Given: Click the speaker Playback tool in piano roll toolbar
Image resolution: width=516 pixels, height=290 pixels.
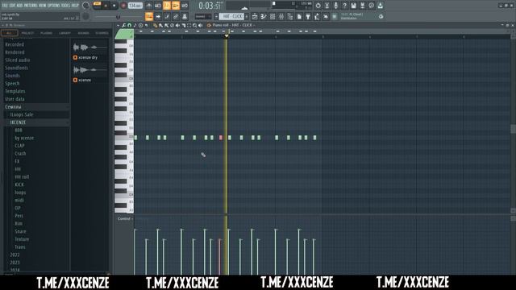Looking at the screenshot, I should coord(200,25).
